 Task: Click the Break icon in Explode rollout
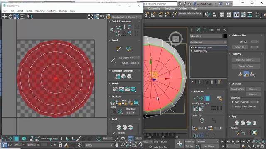coord(113,103)
